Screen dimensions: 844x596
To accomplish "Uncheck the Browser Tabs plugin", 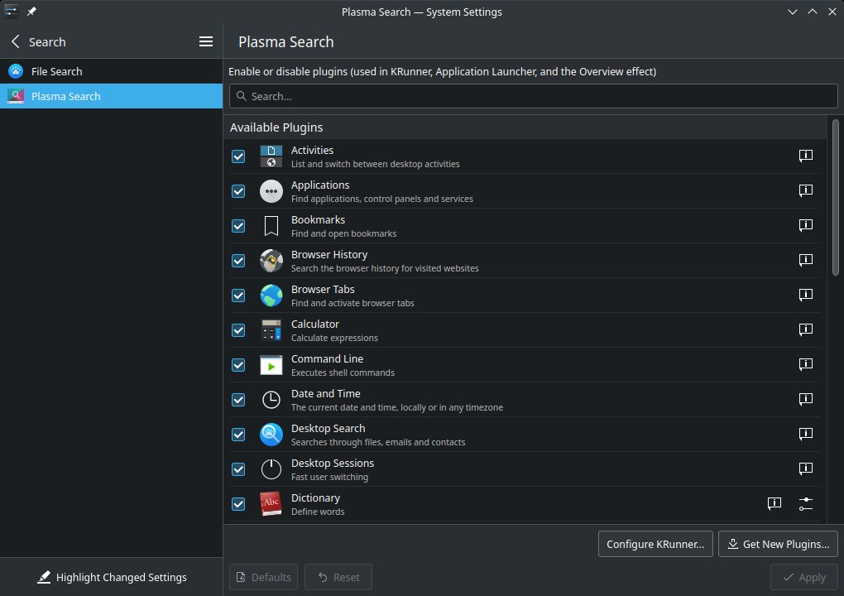I will point(238,295).
